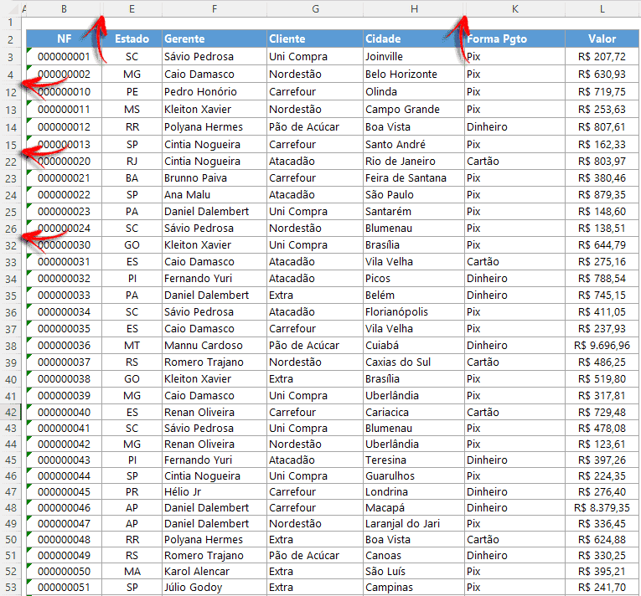
Task: Select the Ana Malu manager cell
Action: click(215, 194)
